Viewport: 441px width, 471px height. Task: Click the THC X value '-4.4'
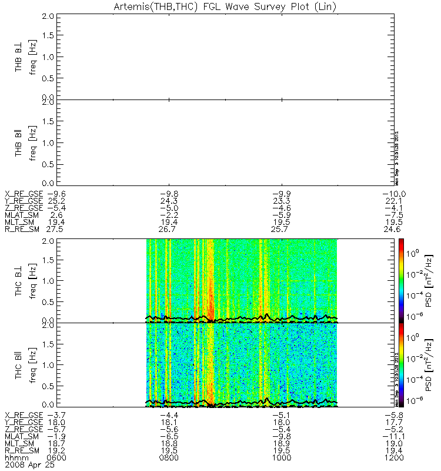pos(169,415)
